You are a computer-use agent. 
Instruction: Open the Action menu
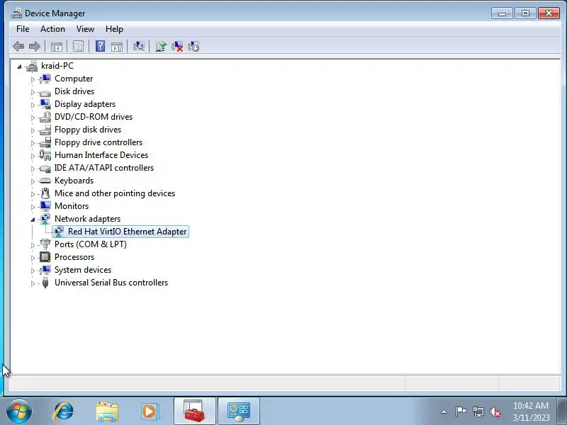(52, 29)
